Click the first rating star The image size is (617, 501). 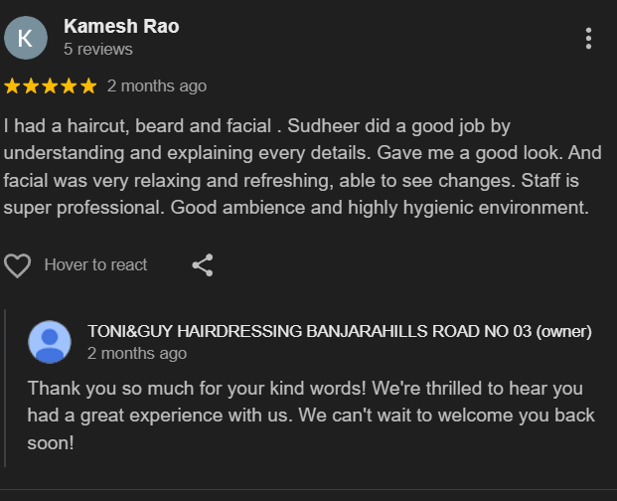12,86
